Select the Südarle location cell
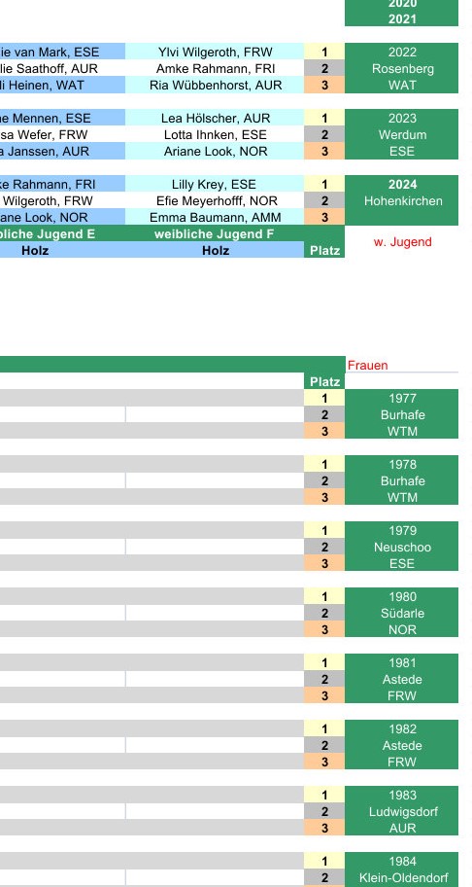Image resolution: width=472 pixels, height=887 pixels. point(402,613)
